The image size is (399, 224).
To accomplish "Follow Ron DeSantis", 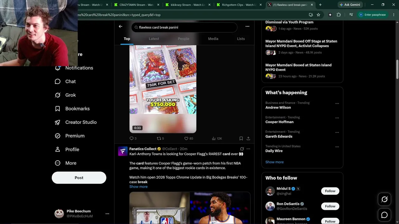I will pos(330,206).
